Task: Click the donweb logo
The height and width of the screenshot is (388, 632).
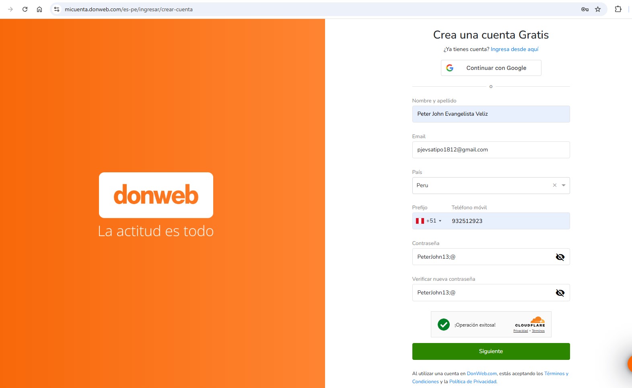Action: click(156, 195)
